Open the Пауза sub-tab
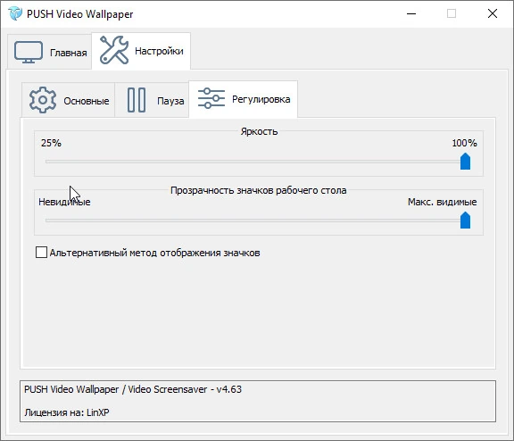 152,100
